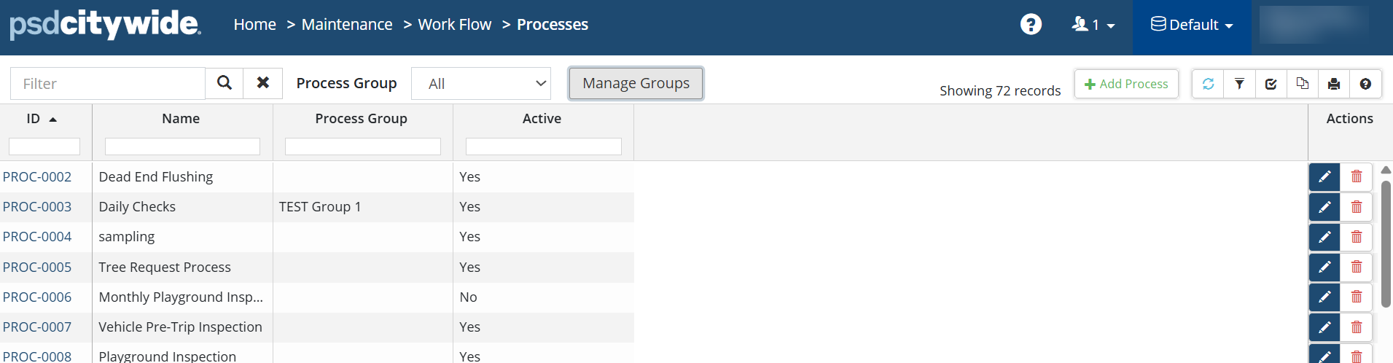Clear the filter with X button
This screenshot has width=1393, height=363.
pyautogui.click(x=263, y=83)
